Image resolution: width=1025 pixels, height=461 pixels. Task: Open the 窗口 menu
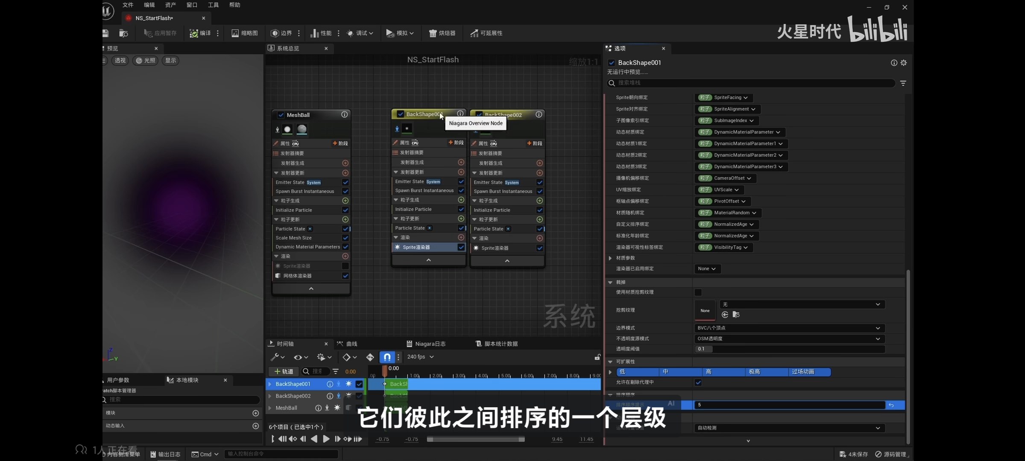pos(192,5)
